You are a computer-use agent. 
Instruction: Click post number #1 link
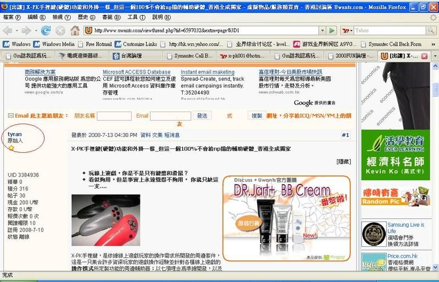click(346, 135)
